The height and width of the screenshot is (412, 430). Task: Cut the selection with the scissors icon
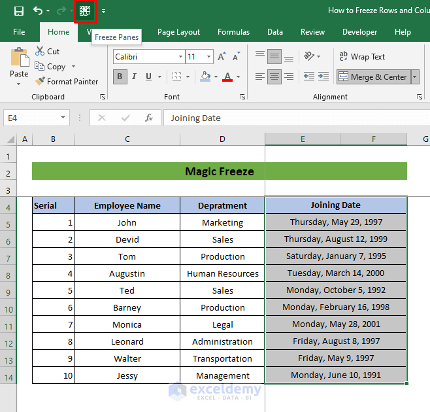[x=46, y=51]
